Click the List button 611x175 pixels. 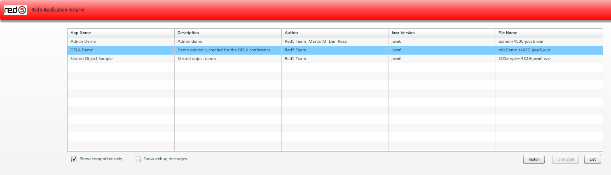click(x=592, y=159)
